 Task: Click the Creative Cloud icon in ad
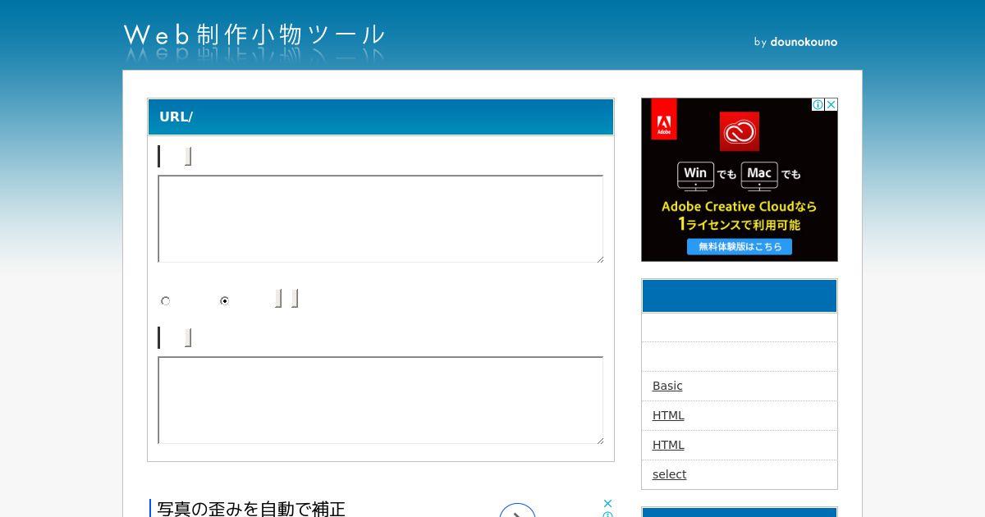(x=740, y=131)
